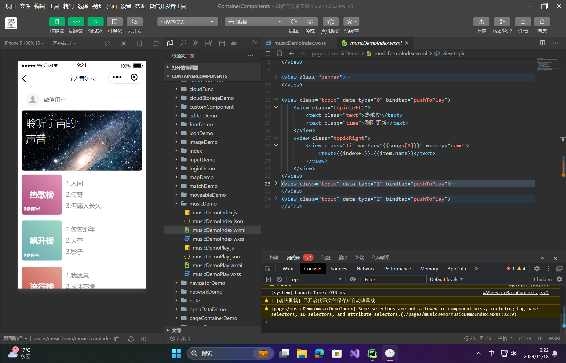Click the clear console icon
The height and width of the screenshot is (363, 566).
[279, 279]
